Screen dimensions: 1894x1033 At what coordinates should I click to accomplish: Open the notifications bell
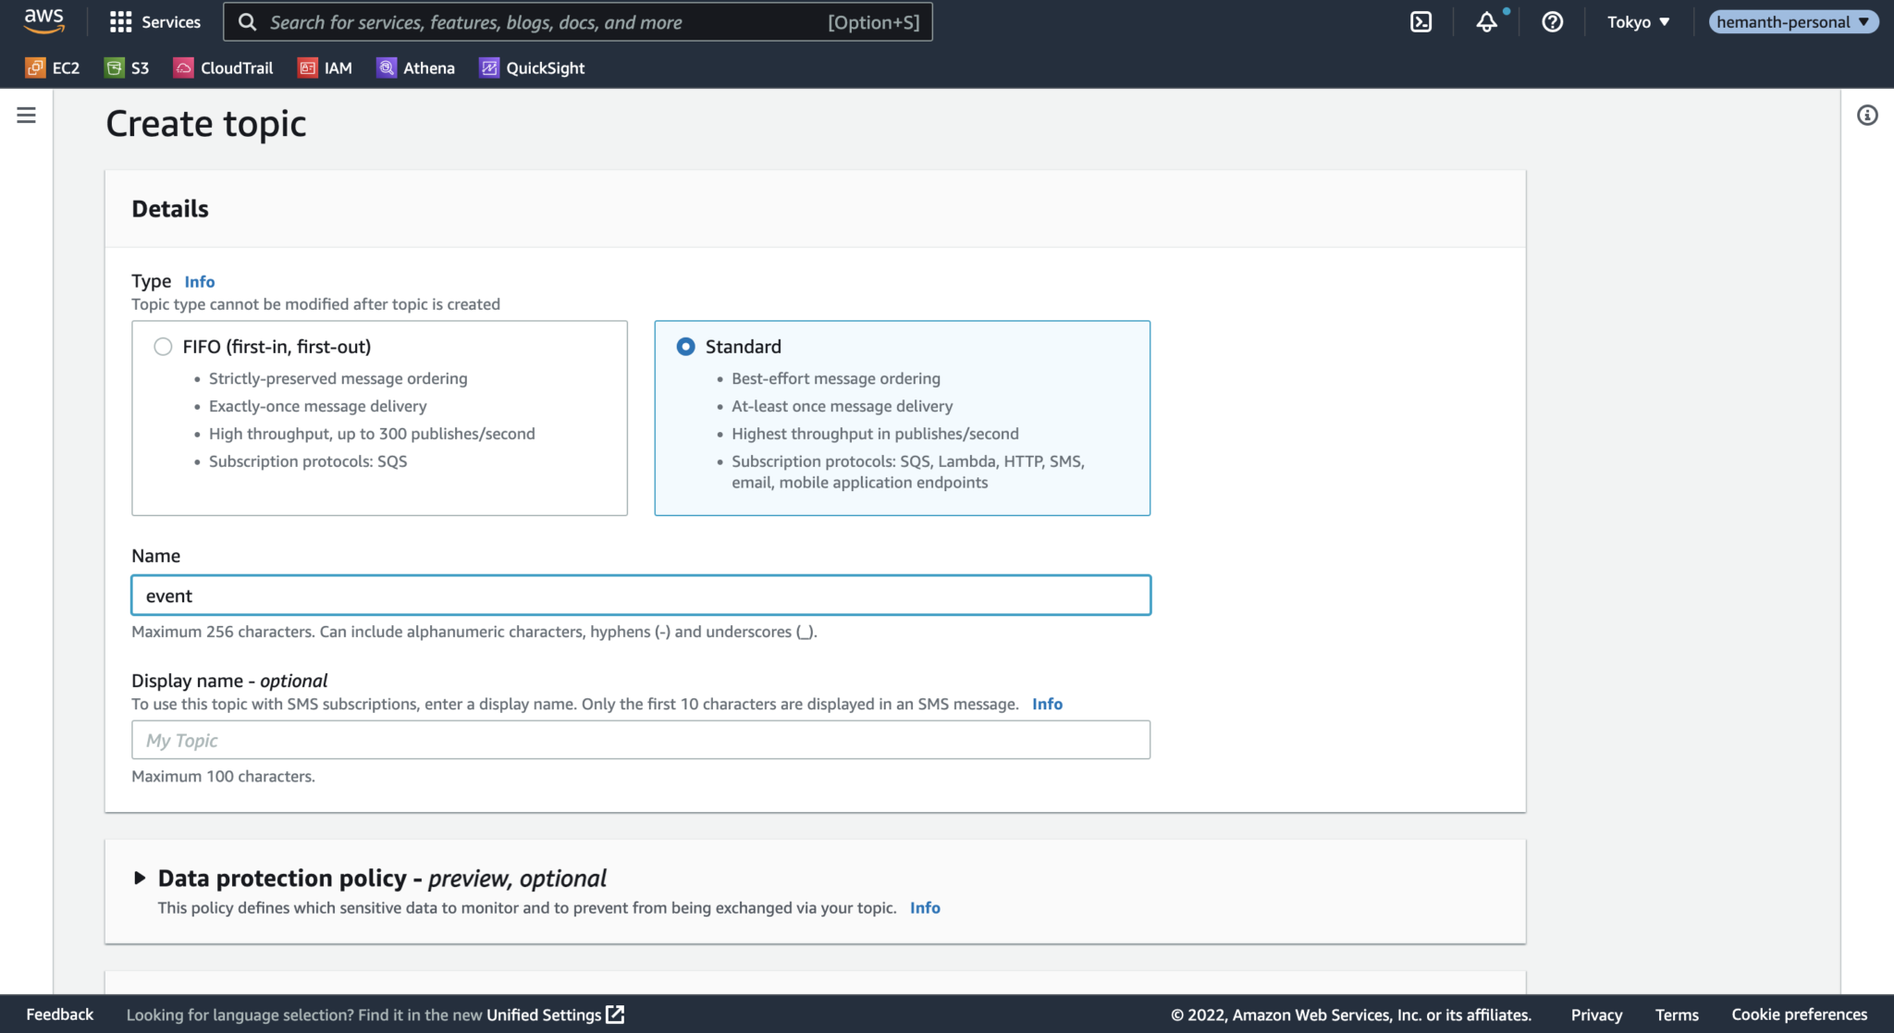pos(1486,22)
